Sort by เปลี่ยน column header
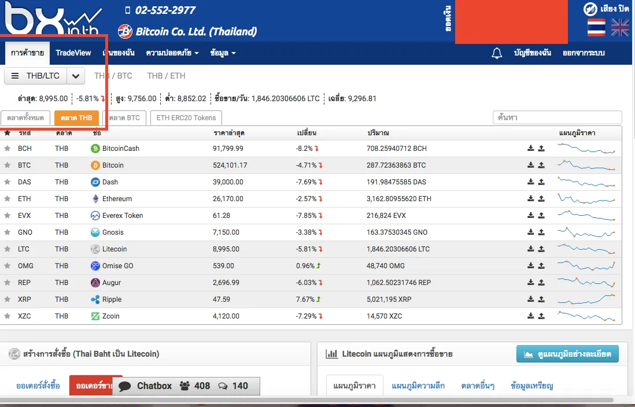The image size is (635, 407). [x=307, y=133]
